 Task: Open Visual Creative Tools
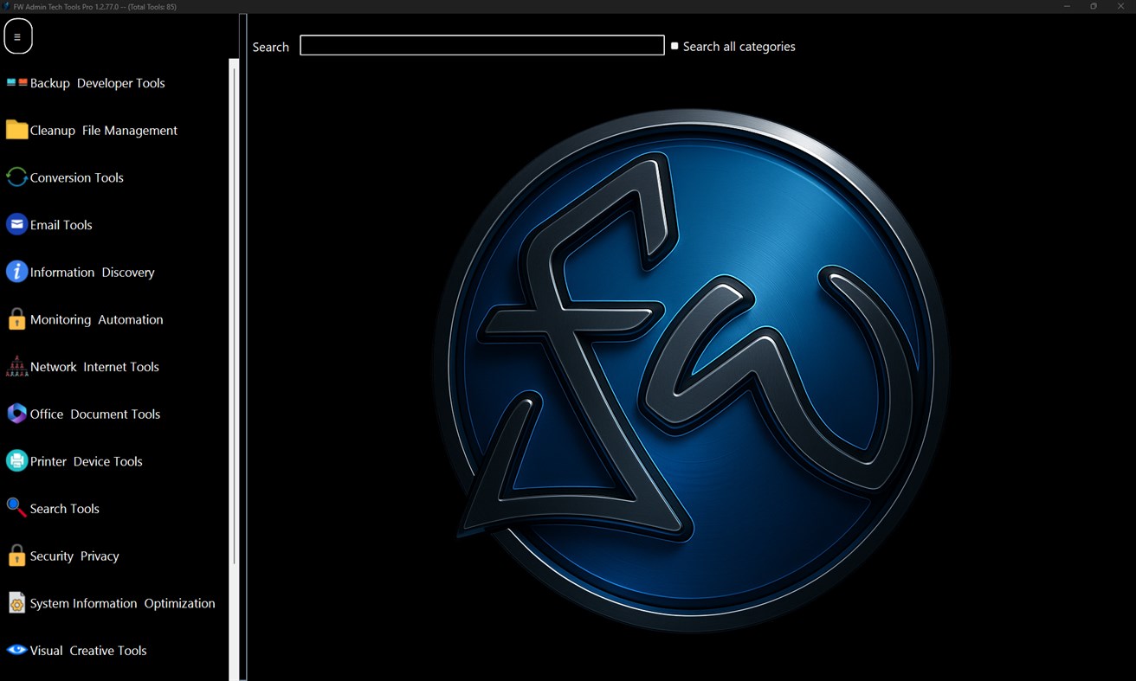(x=88, y=650)
